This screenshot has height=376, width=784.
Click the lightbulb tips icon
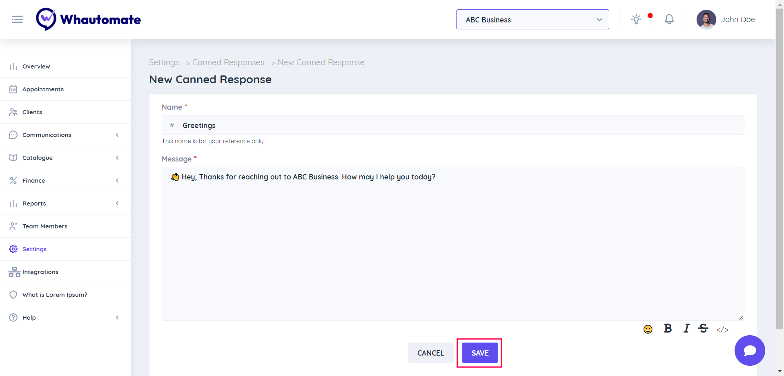(636, 19)
